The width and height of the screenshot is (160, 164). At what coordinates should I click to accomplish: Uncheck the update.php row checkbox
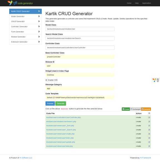pyautogui.click(x=149, y=142)
